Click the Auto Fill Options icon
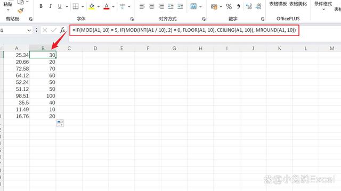 [x=60, y=123]
